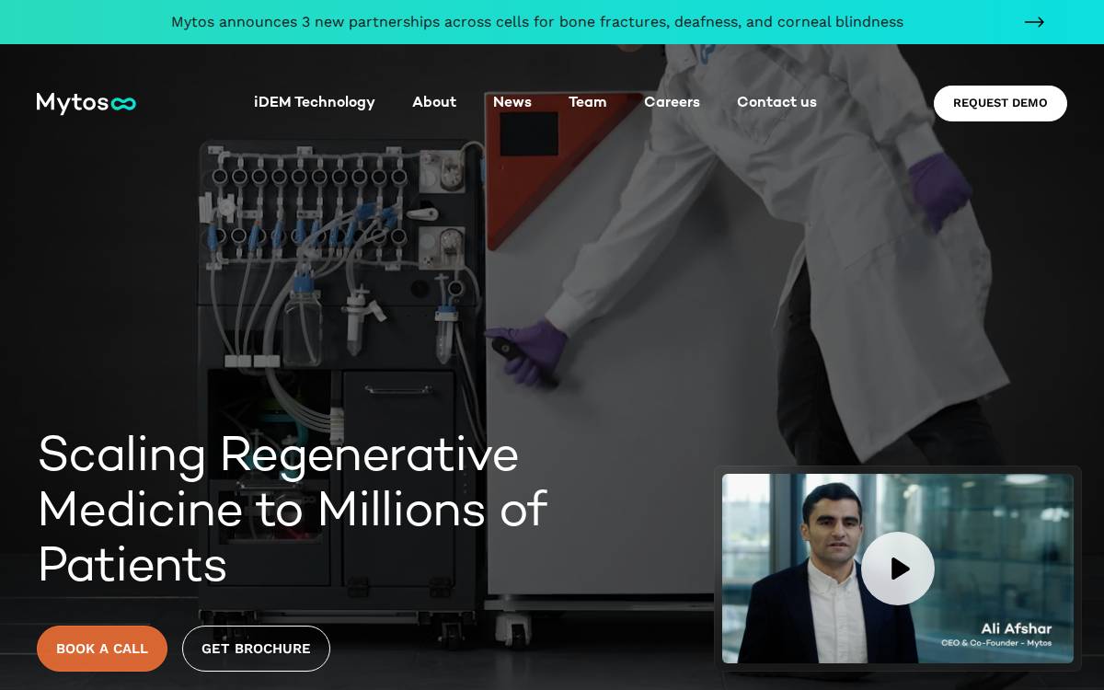Screen dimensions: 1104x690
Task: Open iDEM Technology menu item
Action: 315,102
